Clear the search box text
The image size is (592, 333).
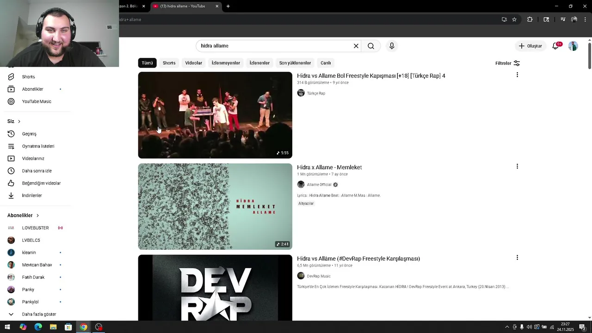356,46
